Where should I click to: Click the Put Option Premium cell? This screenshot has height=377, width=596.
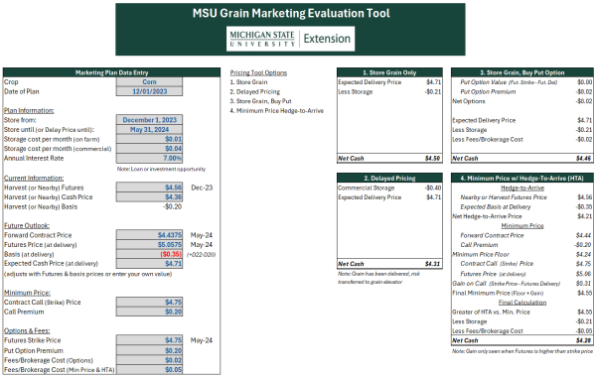point(149,351)
